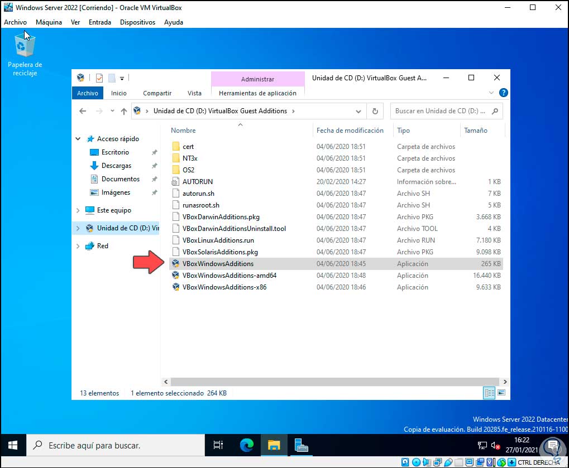Open the VirtualBox Ayuda menu
The image size is (569, 468).
coord(174,22)
